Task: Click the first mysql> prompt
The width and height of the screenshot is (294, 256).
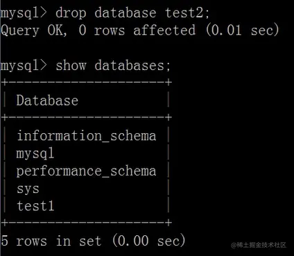Action: [24, 13]
